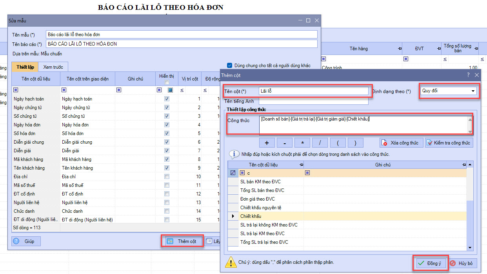Insert the multiply operator
This screenshot has width=487, height=274.
pos(302,142)
